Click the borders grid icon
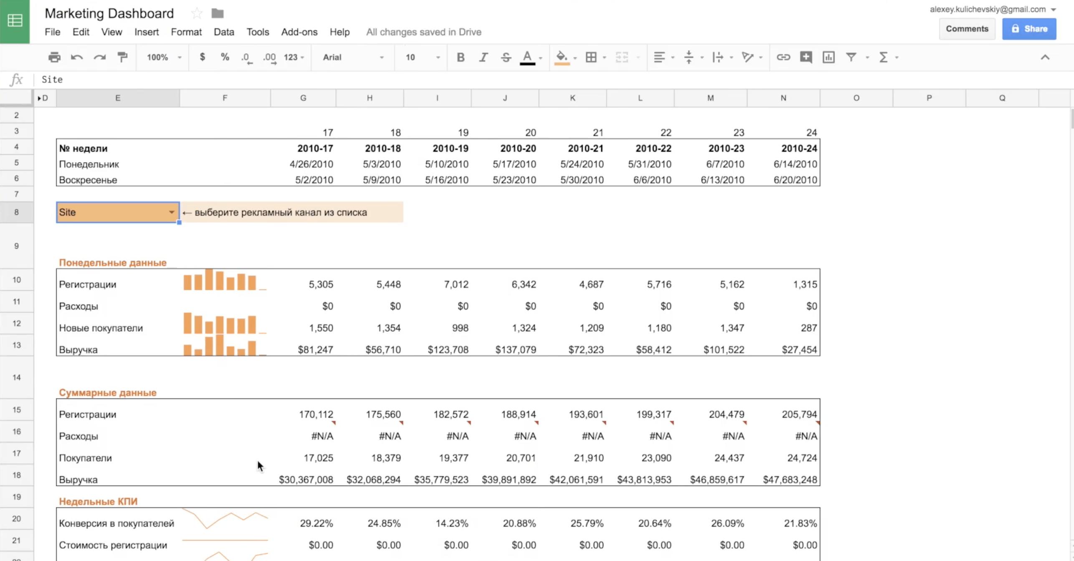1074x561 pixels. (591, 57)
